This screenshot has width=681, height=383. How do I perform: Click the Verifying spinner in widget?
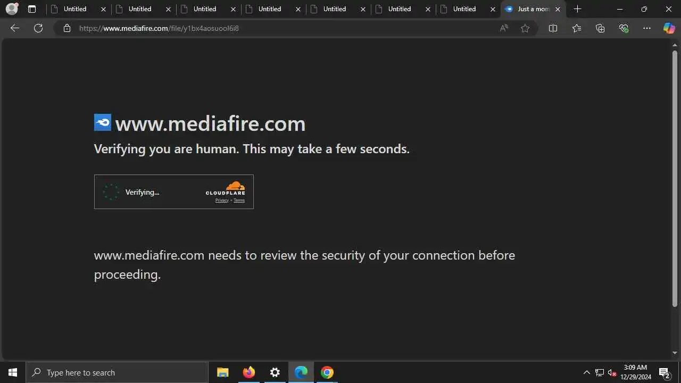(x=111, y=192)
